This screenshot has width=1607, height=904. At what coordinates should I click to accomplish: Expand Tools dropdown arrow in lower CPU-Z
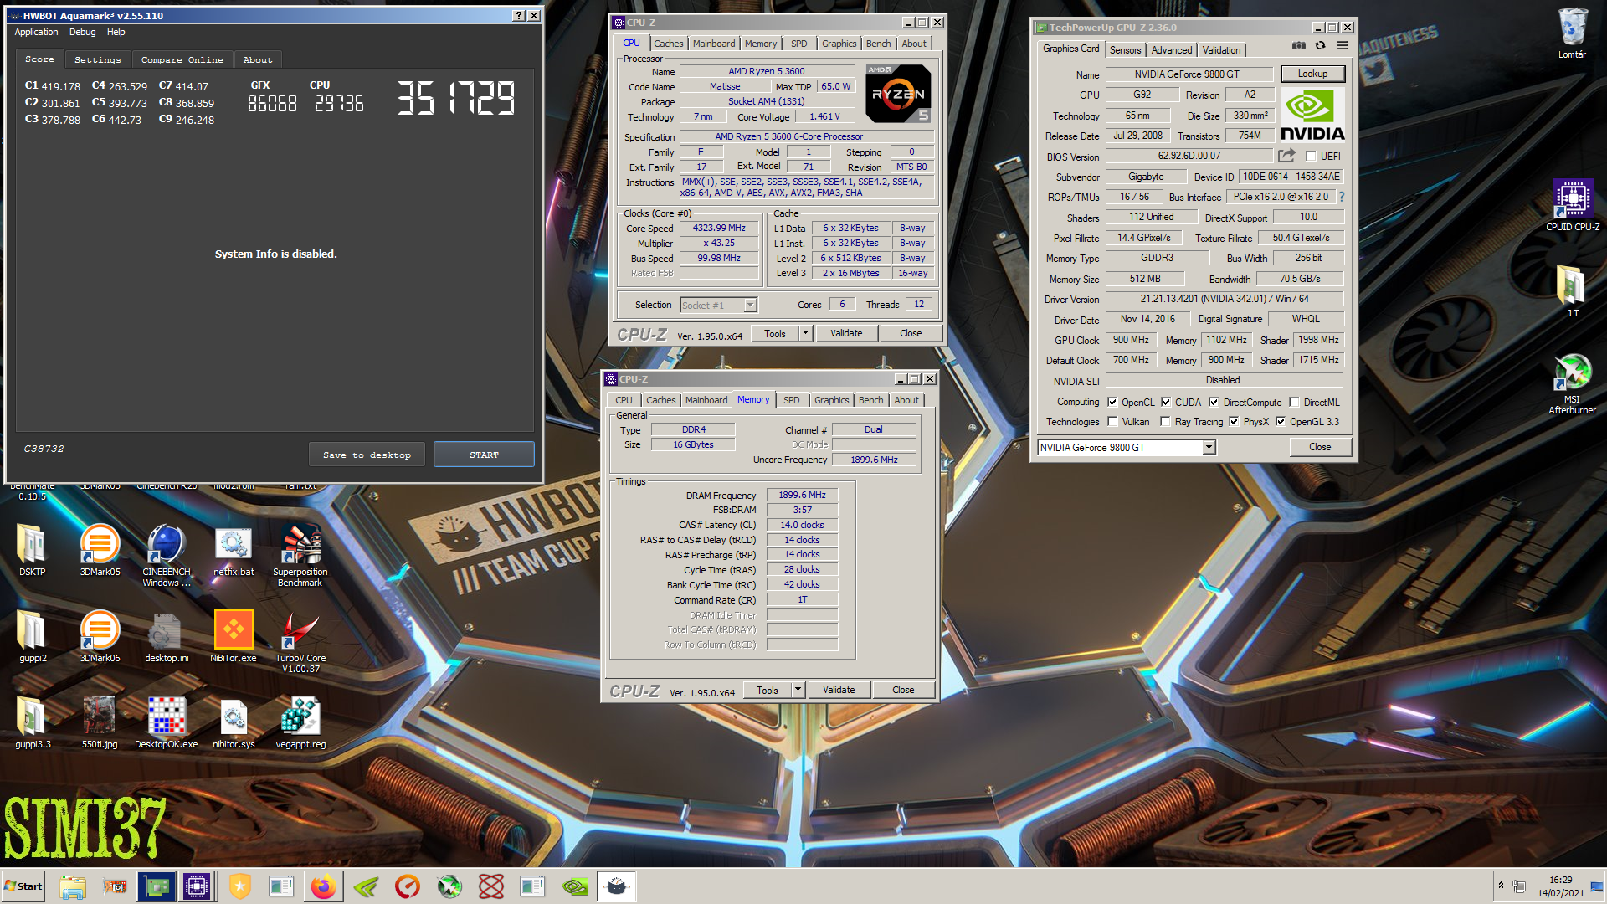(x=798, y=690)
